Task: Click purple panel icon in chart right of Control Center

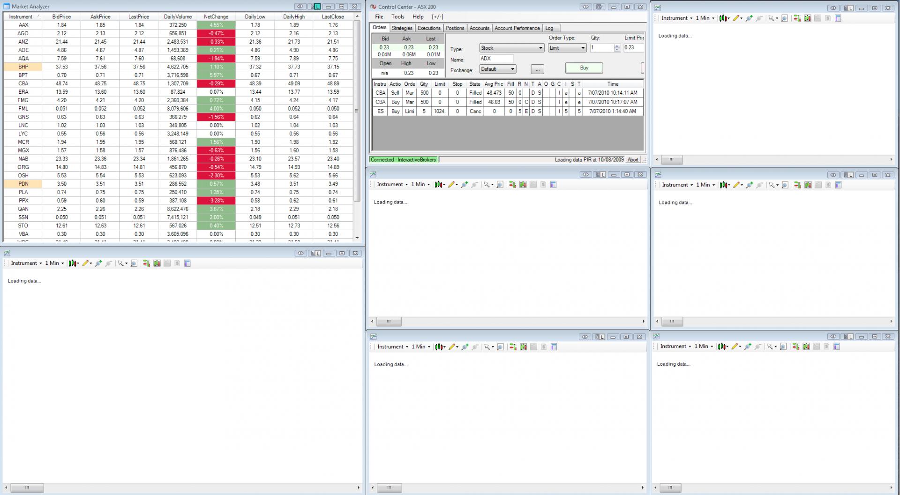Action: (838, 18)
